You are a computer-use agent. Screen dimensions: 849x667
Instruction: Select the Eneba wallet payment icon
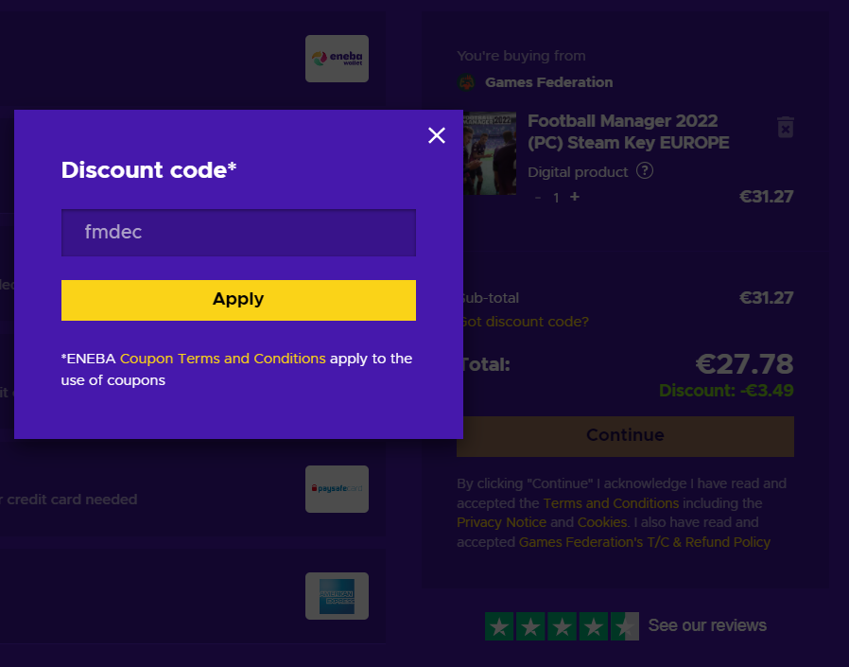(337, 59)
